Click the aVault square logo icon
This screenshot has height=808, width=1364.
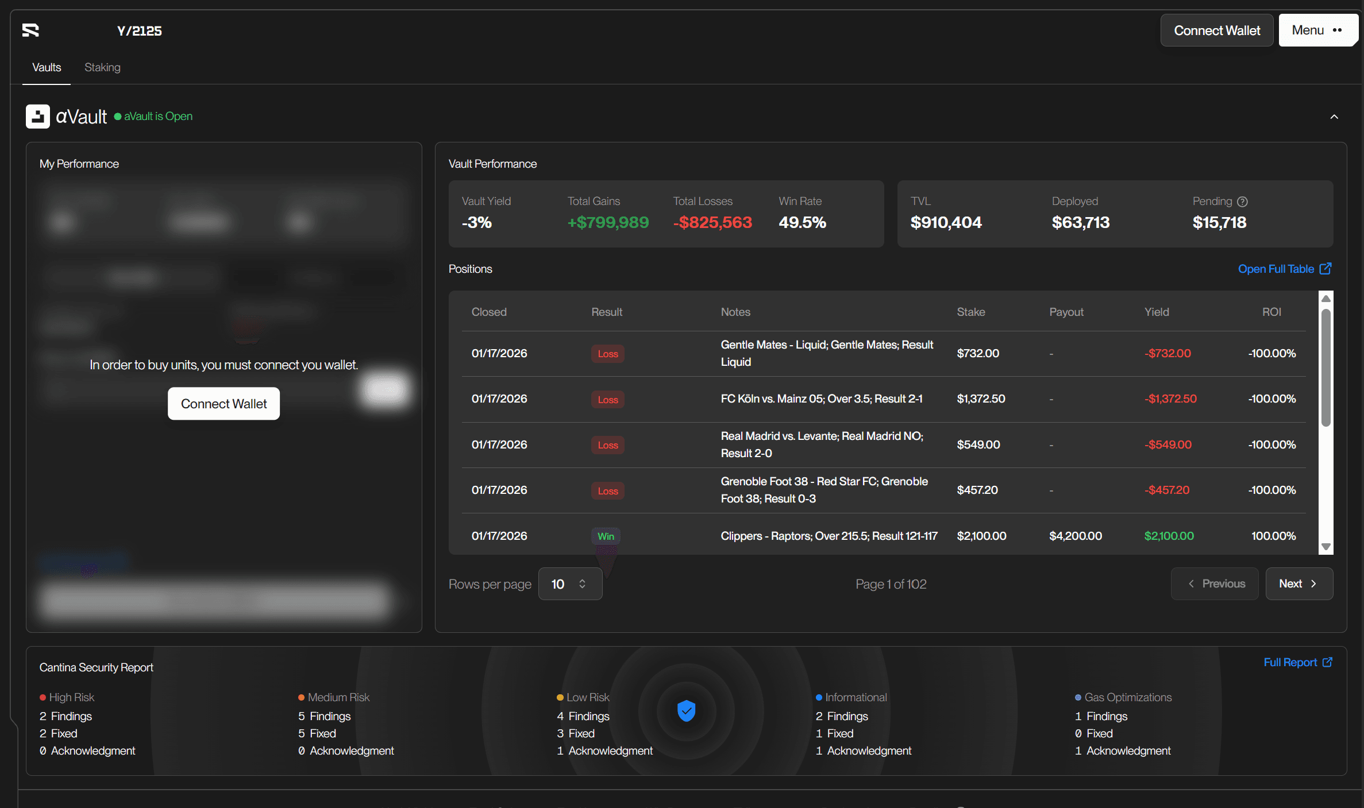tap(38, 117)
